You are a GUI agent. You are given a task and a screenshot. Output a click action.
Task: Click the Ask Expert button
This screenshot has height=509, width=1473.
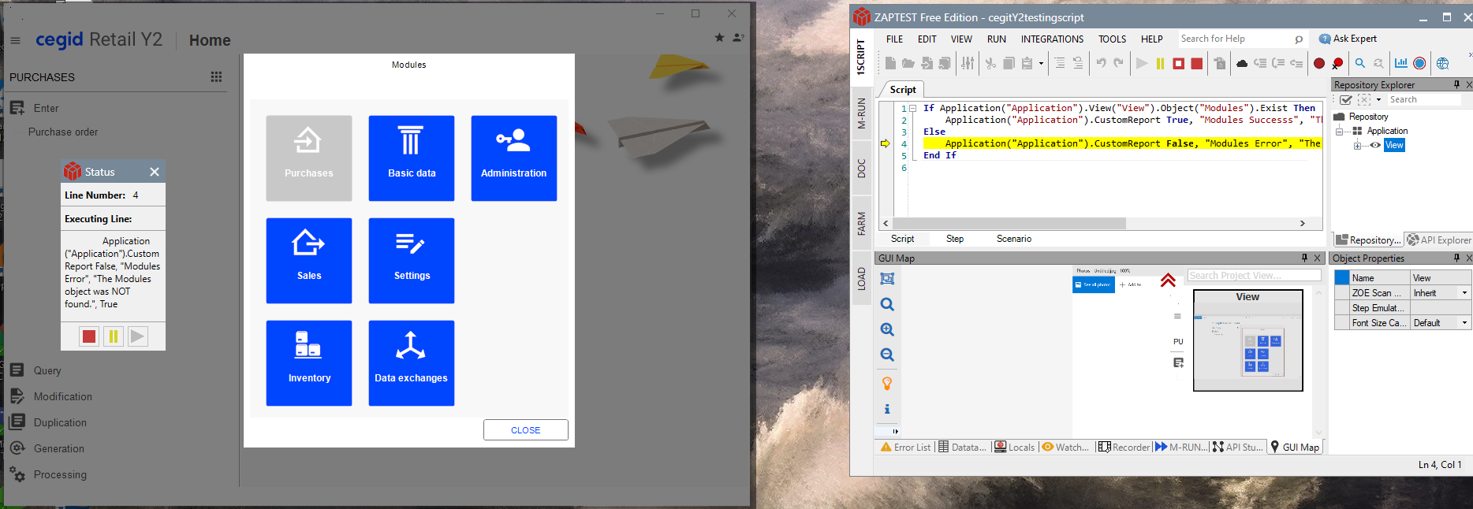pos(1348,39)
